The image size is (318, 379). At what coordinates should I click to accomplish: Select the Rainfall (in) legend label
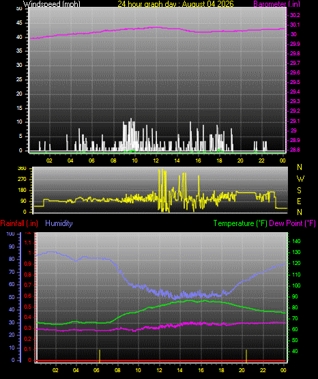pyautogui.click(x=19, y=223)
